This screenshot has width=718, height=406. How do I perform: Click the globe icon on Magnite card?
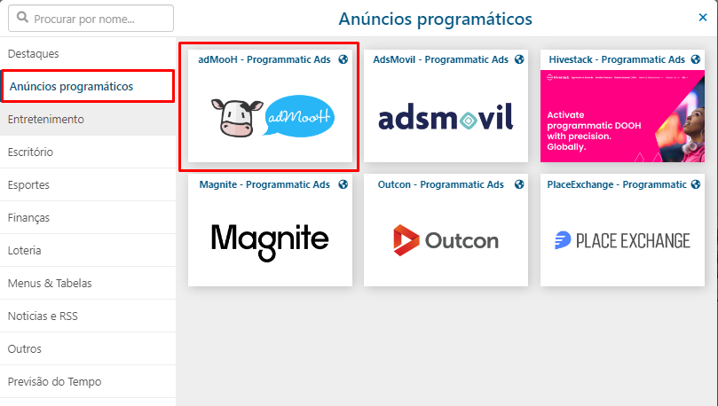343,184
